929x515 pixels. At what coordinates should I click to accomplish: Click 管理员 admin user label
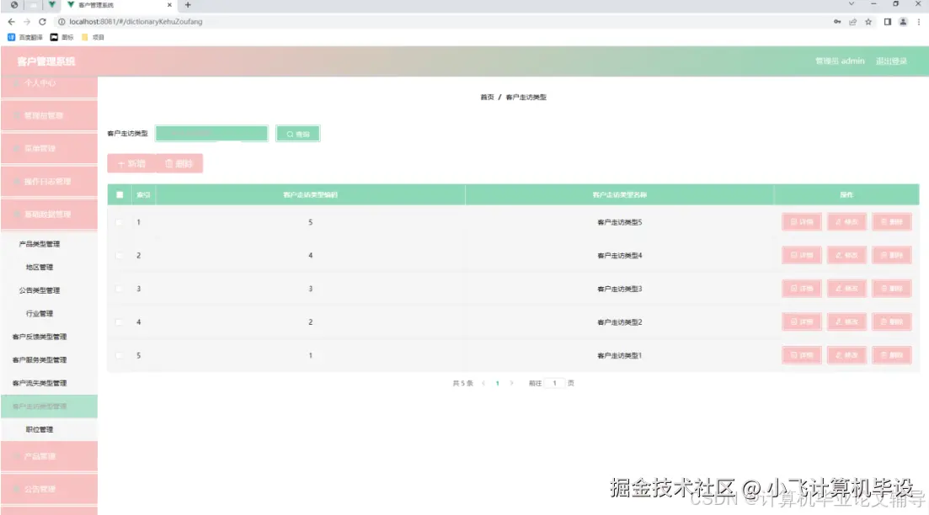point(840,61)
